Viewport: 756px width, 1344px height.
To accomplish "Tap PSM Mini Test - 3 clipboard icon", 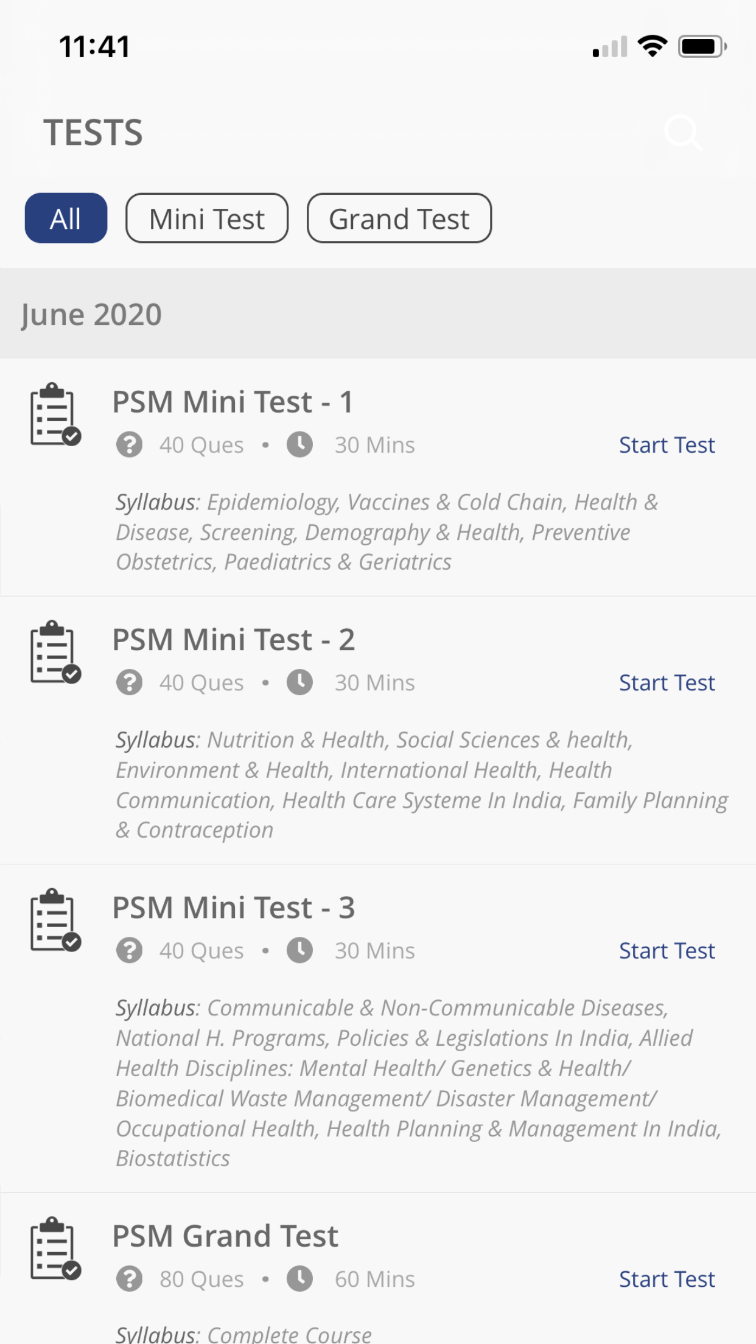I will [x=55, y=920].
